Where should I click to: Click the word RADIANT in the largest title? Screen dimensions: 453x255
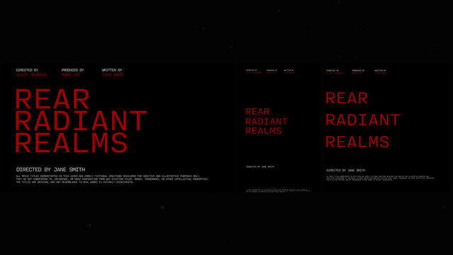tap(81, 120)
